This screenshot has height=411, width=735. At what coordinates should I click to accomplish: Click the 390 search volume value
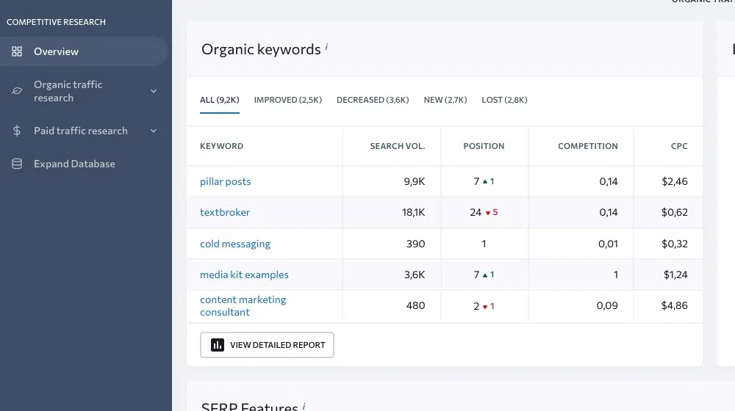click(x=416, y=244)
